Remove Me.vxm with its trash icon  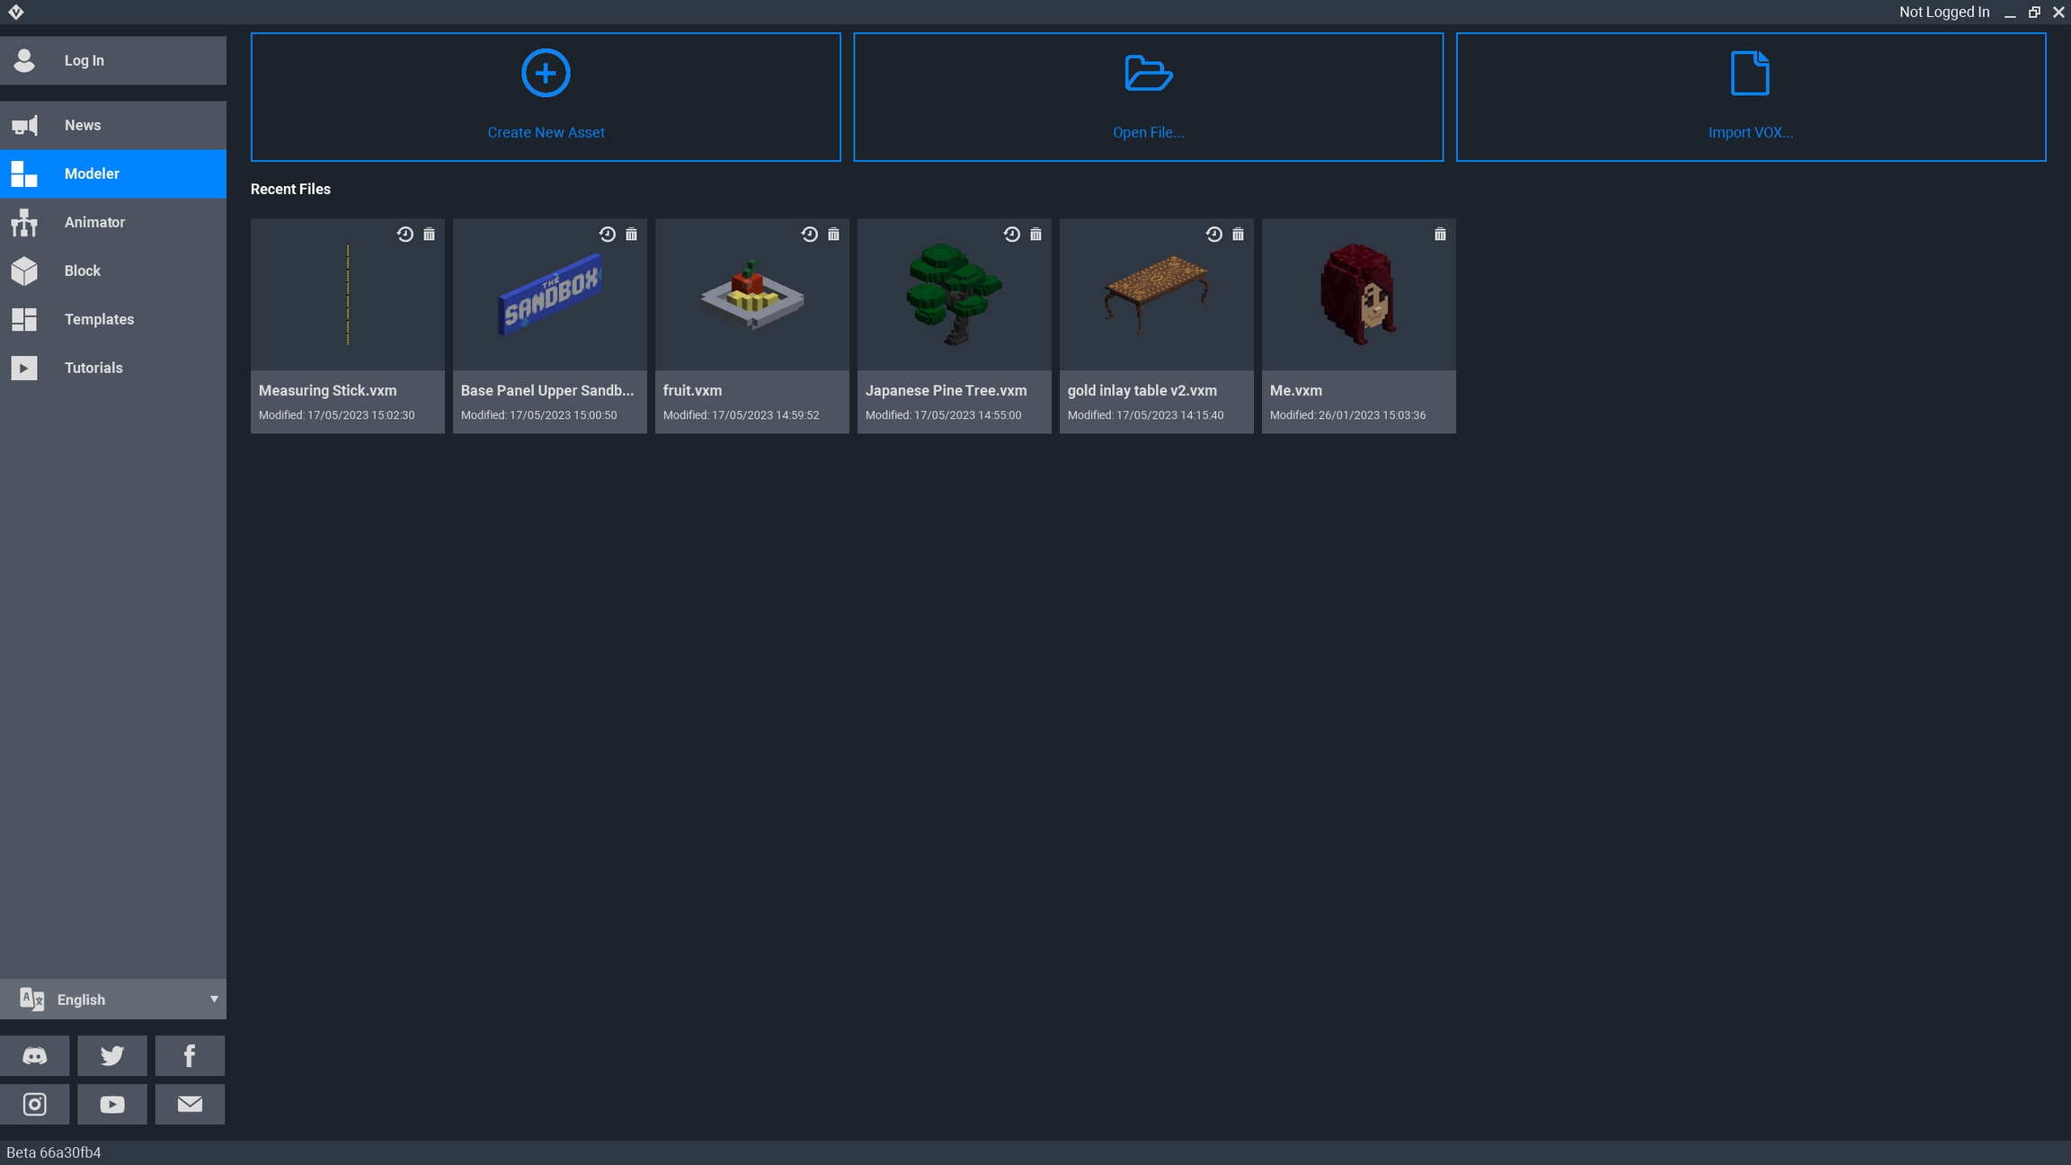pyautogui.click(x=1440, y=235)
